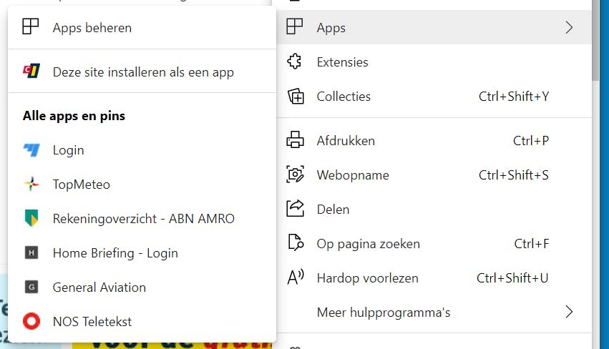Viewport: 609px width, 349px height.
Task: Click the Afdrukken printer icon
Action: tap(295, 141)
